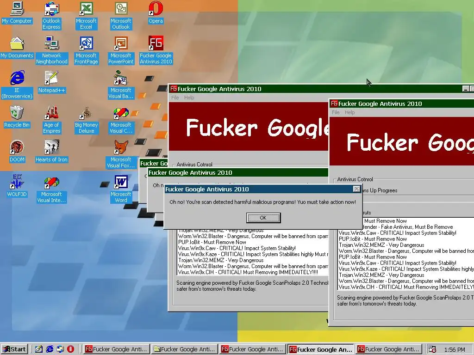This screenshot has height=355, width=474.
Task: Select the Fucker Google Antivirus 2010 desktop icon
Action: 156,50
